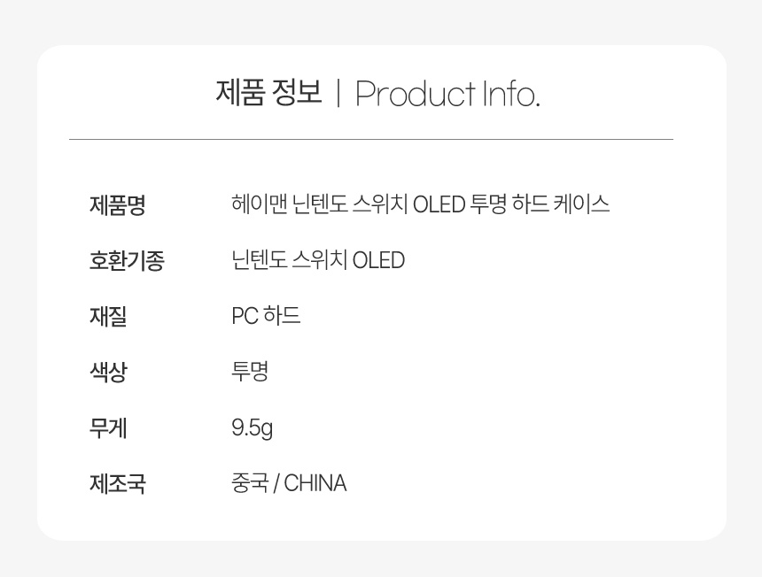762x577 pixels.
Task: Select the '호환기종' row label
Action: click(127, 260)
